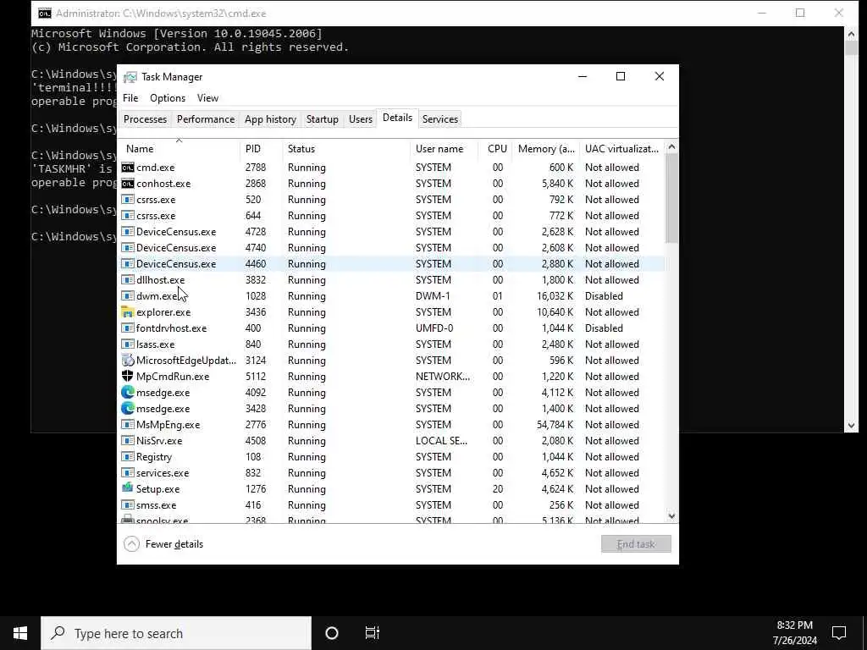Click the conhost.exe process icon
The width and height of the screenshot is (867, 650).
128,184
